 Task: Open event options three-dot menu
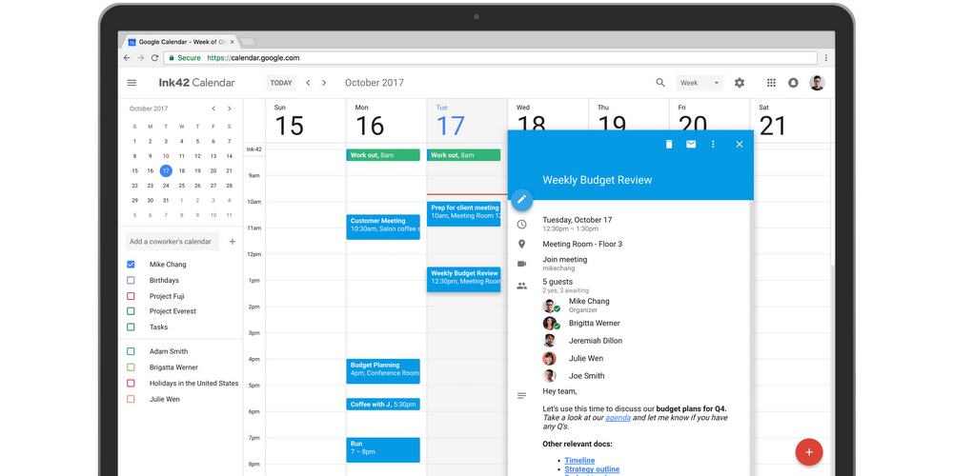click(x=713, y=144)
